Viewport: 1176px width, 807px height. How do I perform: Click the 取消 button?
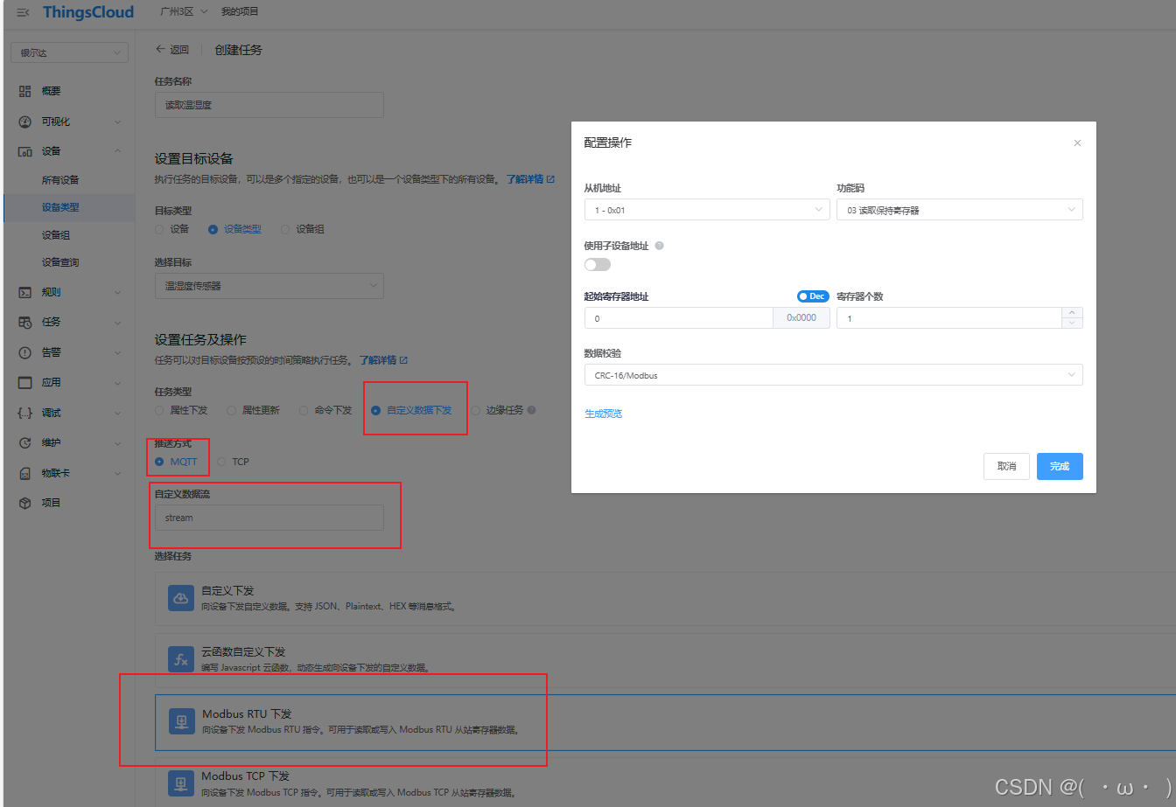1006,466
